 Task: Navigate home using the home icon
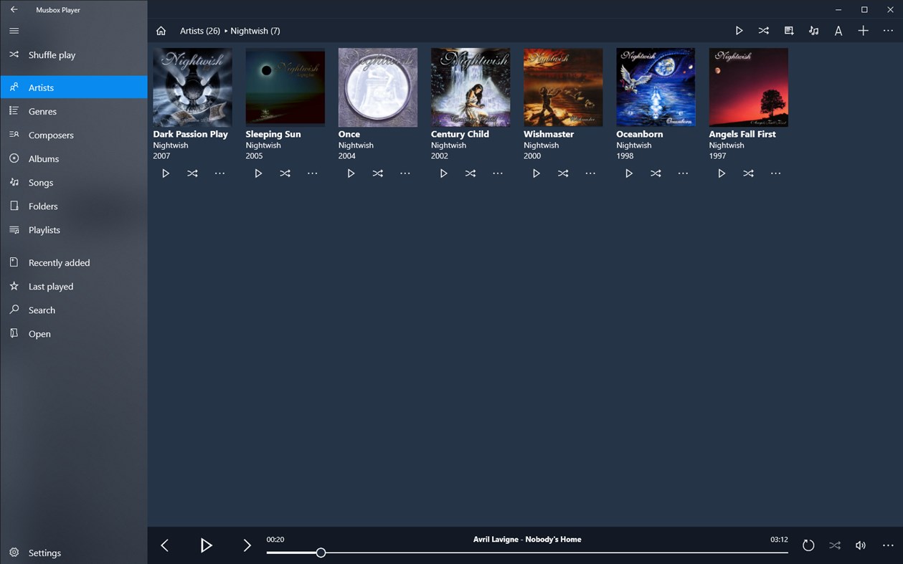tap(161, 30)
